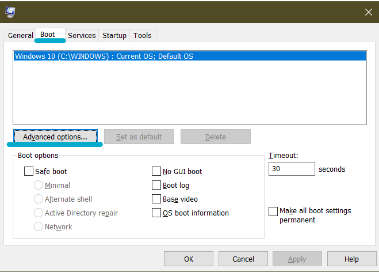Click the Set as default button
Viewport: 379px width, 272px height.
click(x=139, y=137)
